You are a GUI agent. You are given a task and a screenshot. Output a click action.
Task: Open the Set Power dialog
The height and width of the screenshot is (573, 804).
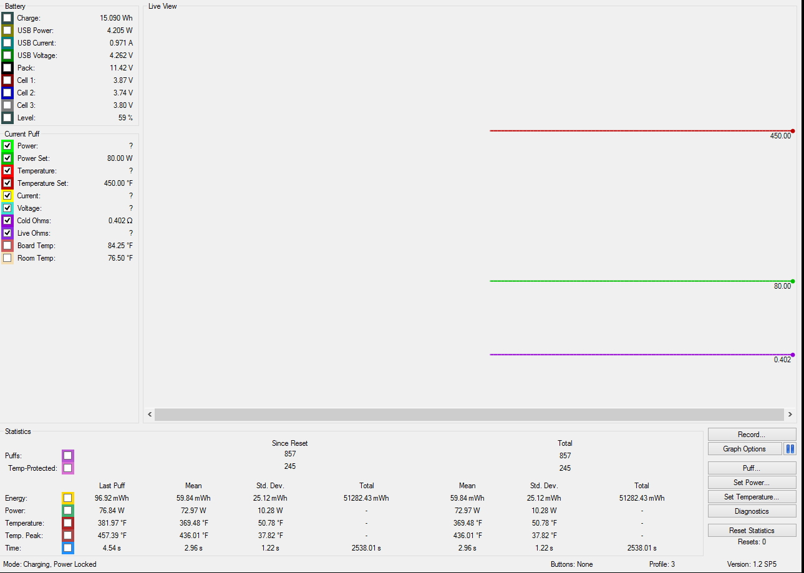(x=752, y=483)
